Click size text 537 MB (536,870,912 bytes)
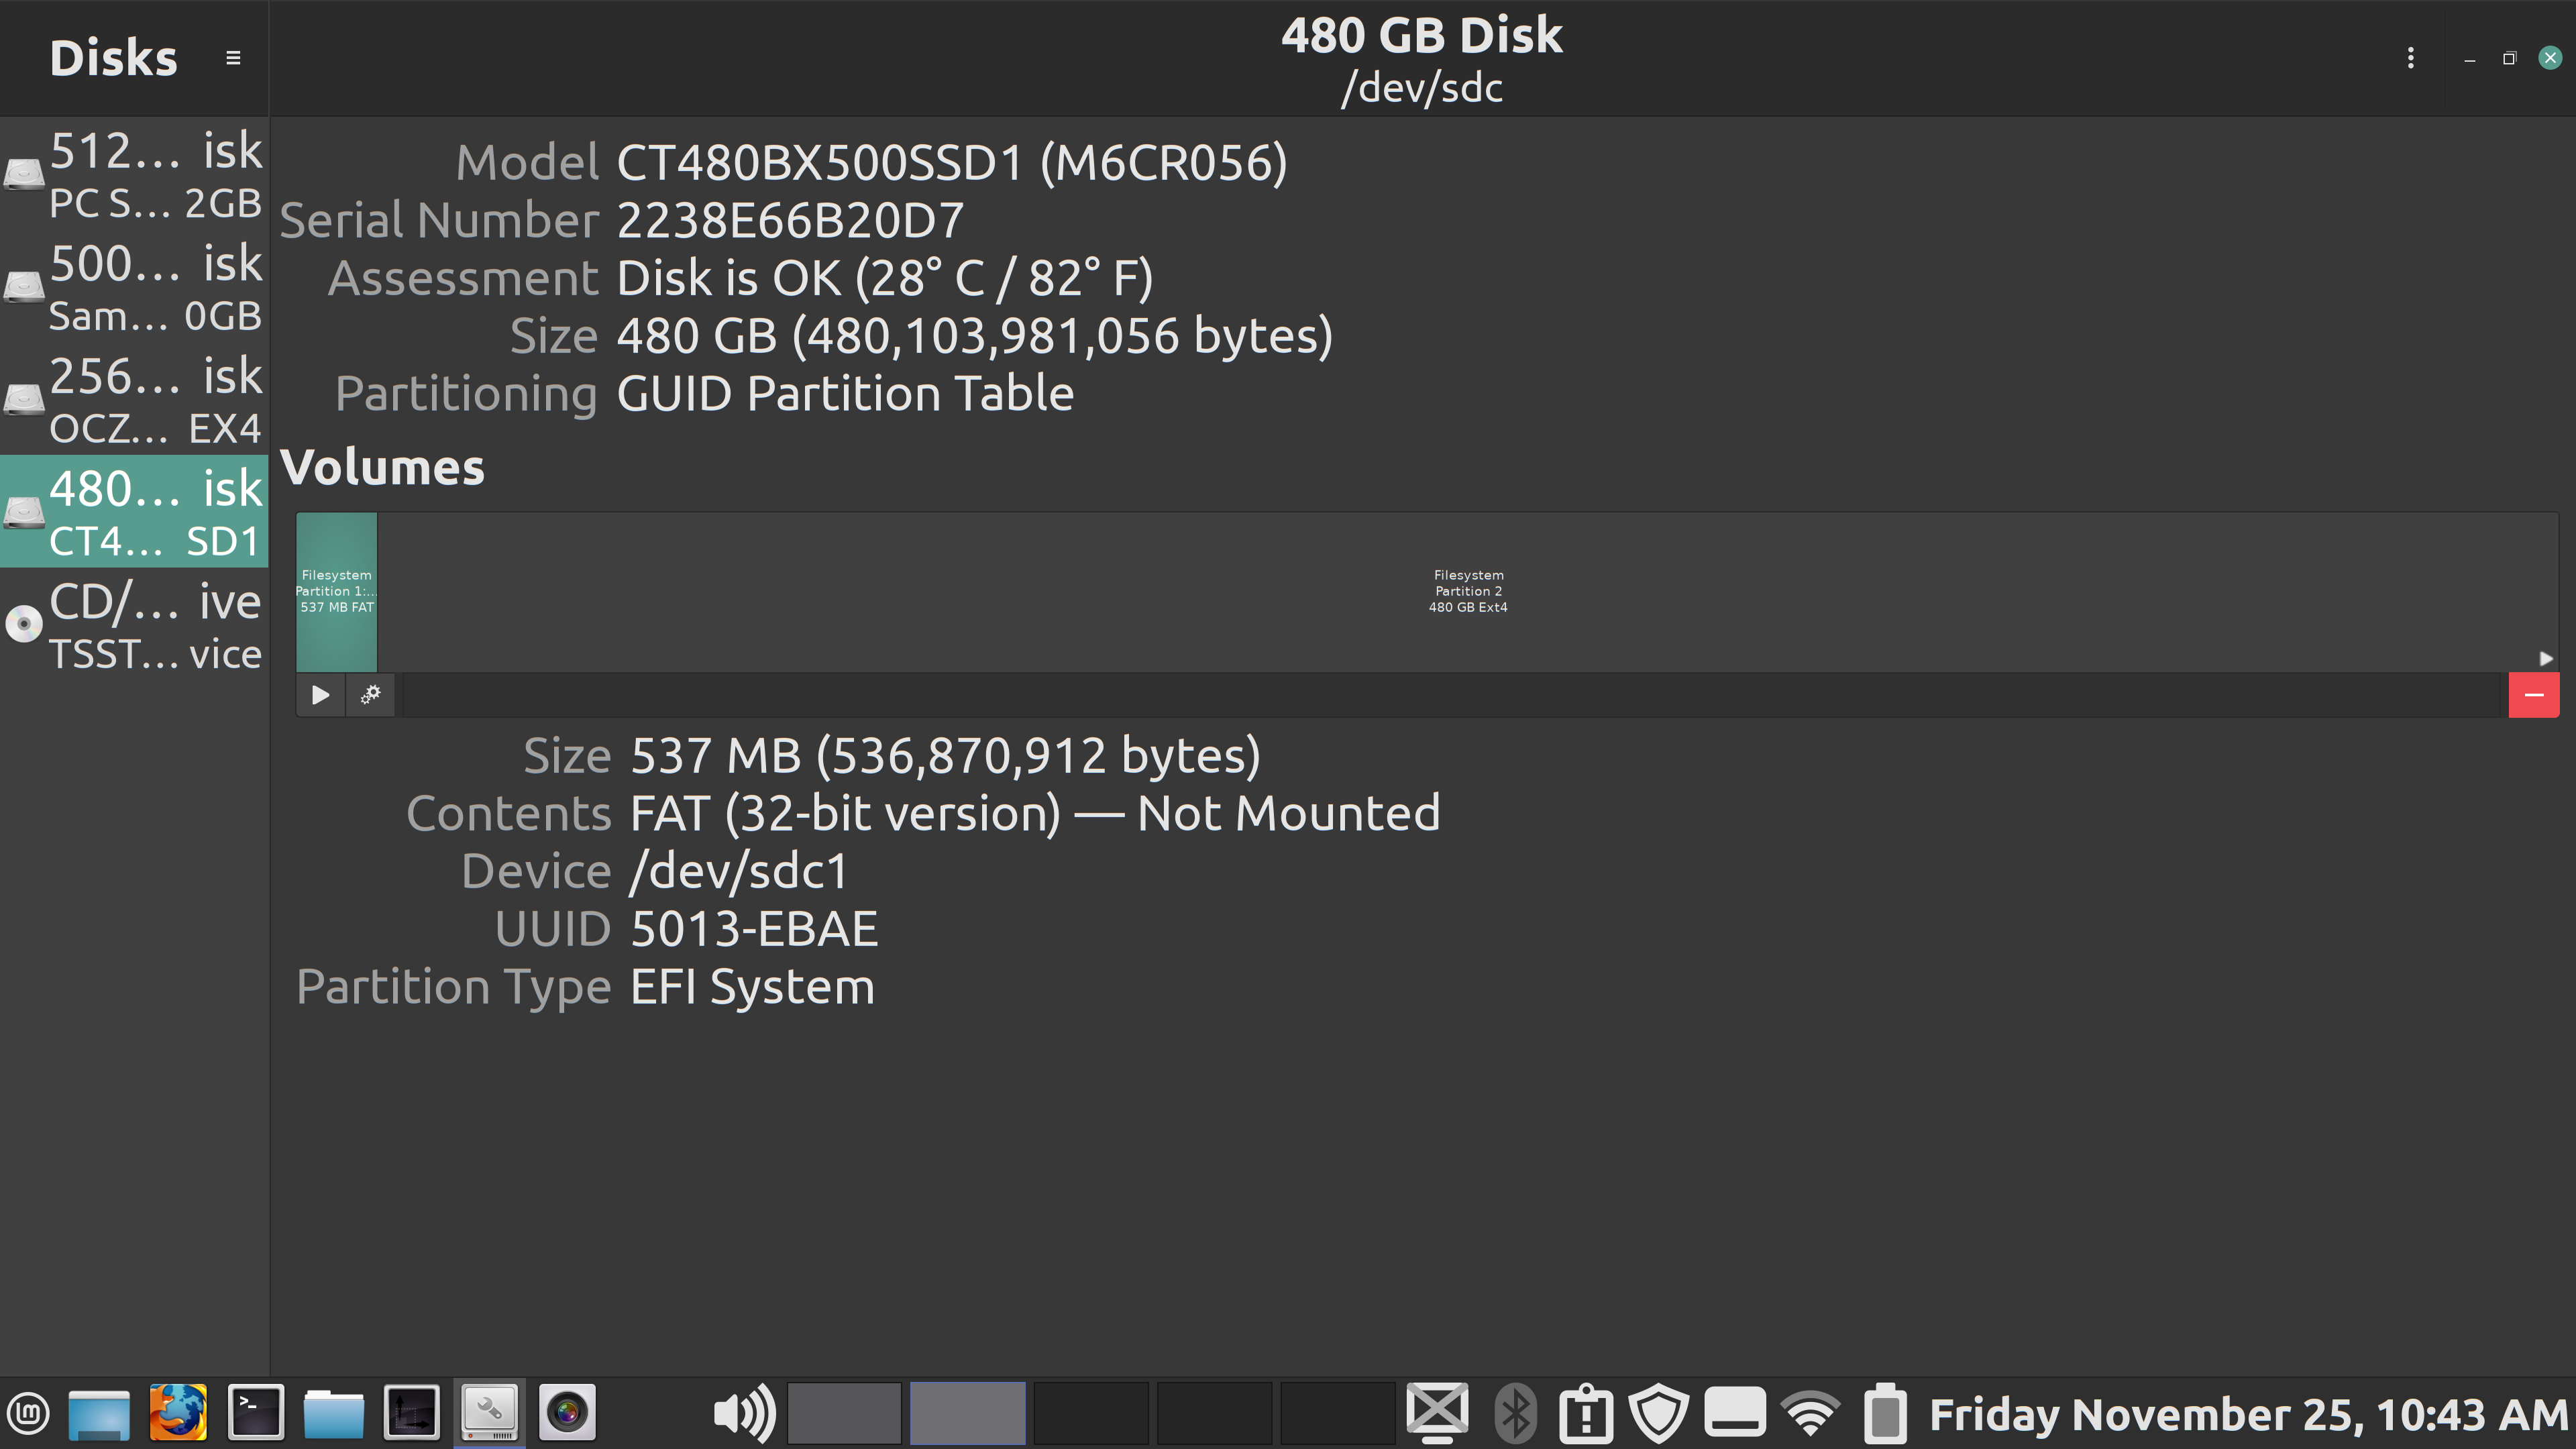This screenshot has height=1449, width=2576. tap(945, 756)
